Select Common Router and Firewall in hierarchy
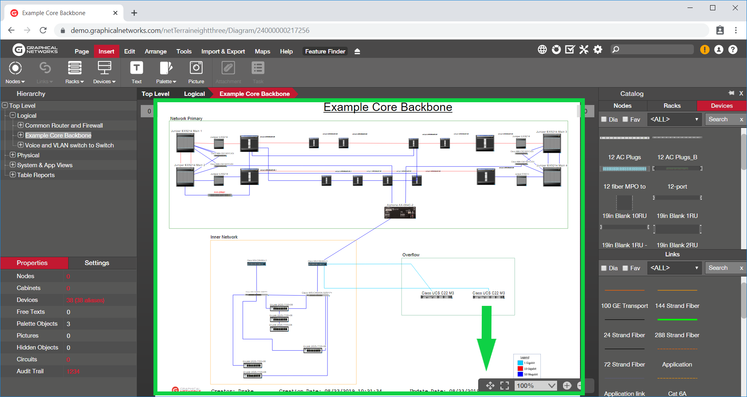This screenshot has height=397, width=747. point(64,126)
